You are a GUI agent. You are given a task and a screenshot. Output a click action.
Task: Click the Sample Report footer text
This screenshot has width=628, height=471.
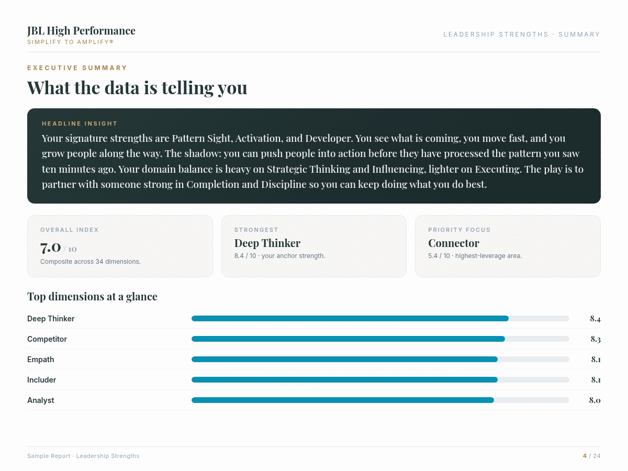click(x=83, y=456)
